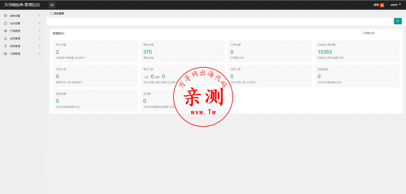Click the 首充人数 card label
The image size is (406, 194).
[x=148, y=69]
